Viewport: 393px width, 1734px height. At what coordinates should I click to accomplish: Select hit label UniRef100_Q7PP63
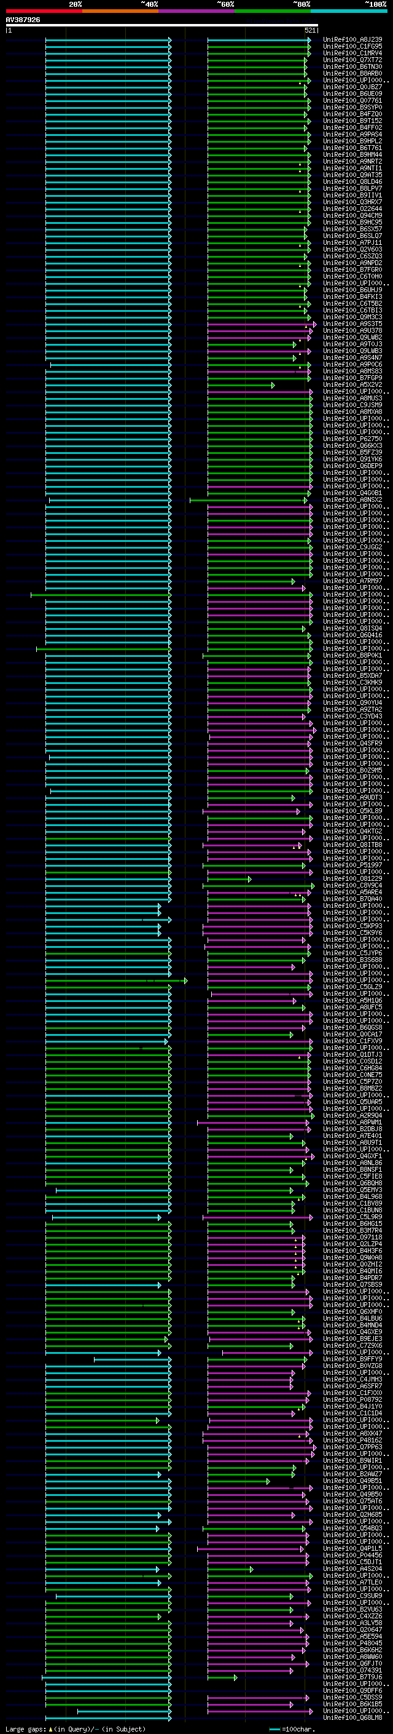352,1447
